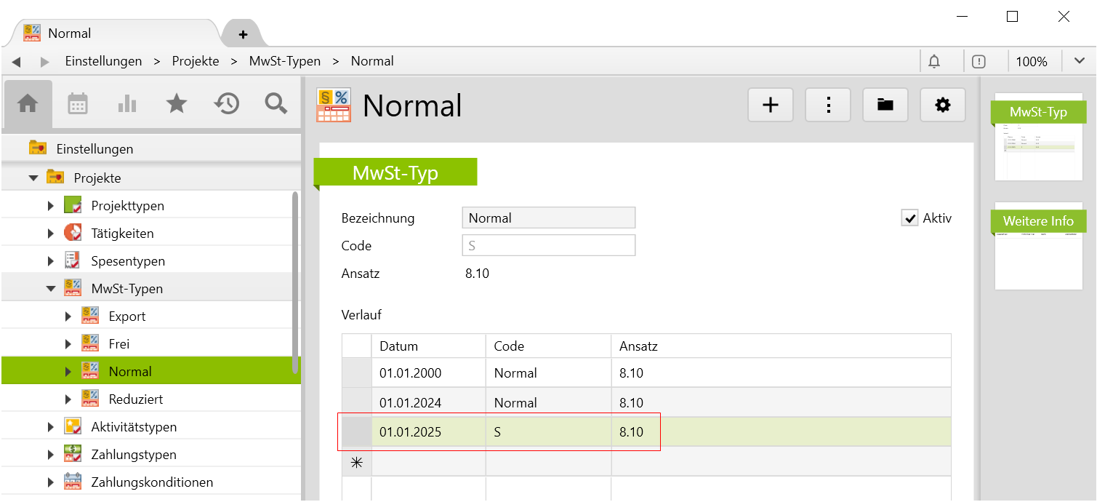Click MwSt-Typen in the breadcrumb path
The image size is (1097, 502).
coord(284,61)
